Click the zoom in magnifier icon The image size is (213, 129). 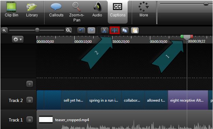point(69,30)
